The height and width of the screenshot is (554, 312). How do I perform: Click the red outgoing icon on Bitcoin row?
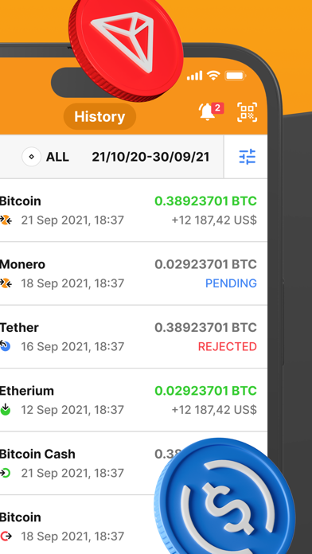click(x=6, y=536)
